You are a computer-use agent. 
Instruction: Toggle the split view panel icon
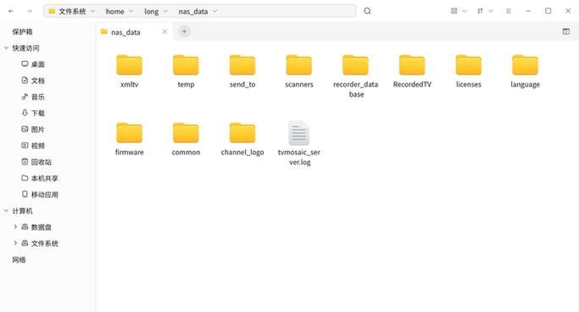[x=565, y=31]
